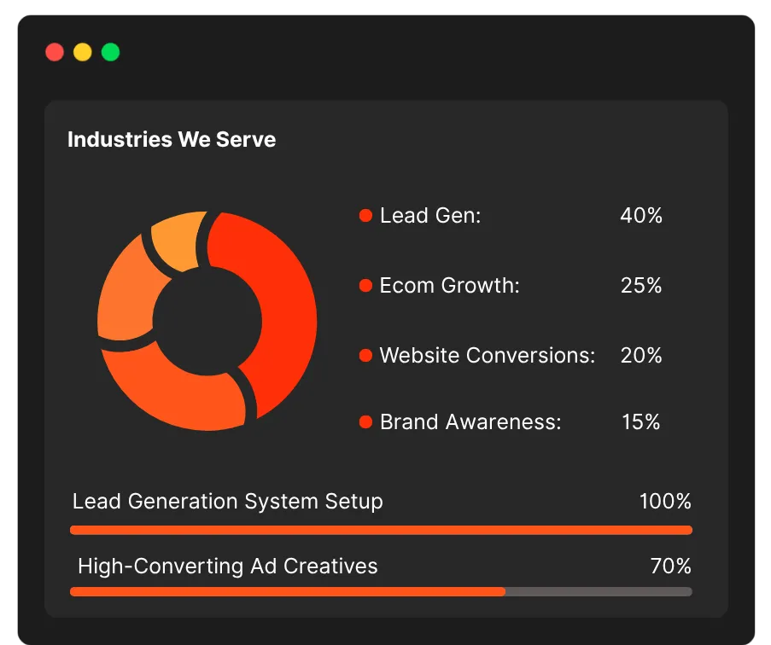Click the small light-orange donut segment
771x645 pixels.
(179, 241)
